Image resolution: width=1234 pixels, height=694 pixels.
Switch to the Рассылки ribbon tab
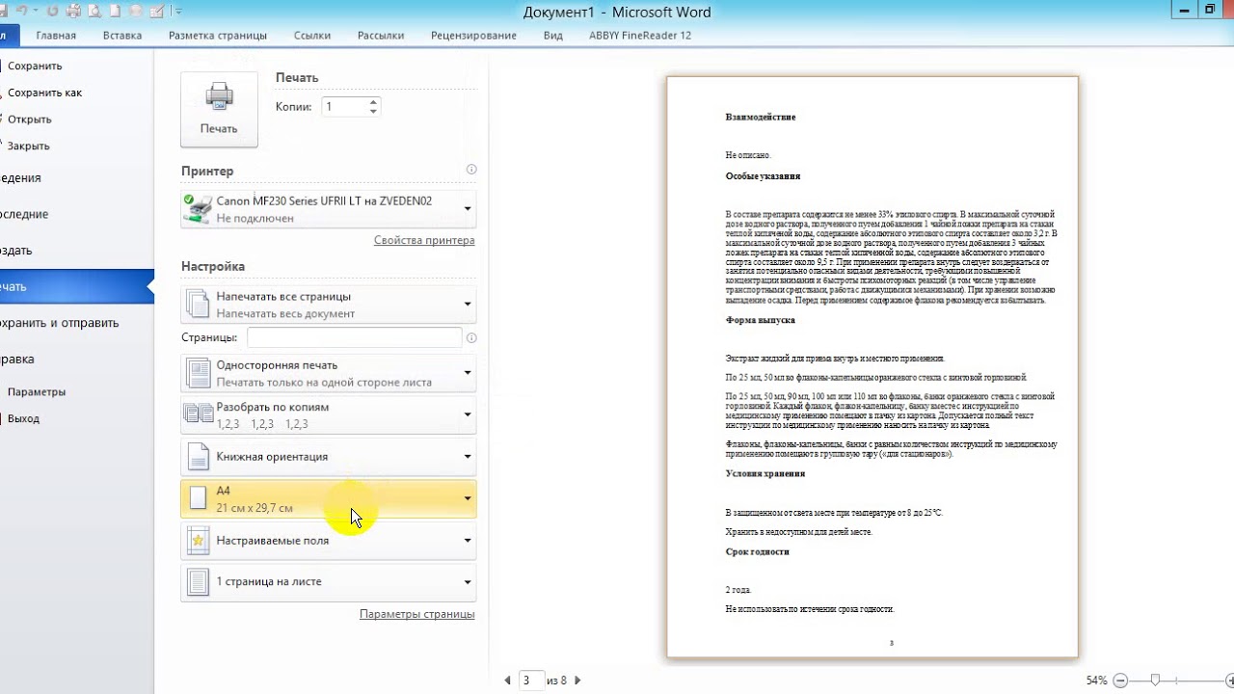pos(381,36)
